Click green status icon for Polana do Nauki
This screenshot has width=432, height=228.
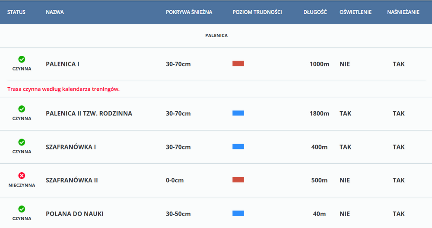point(22,209)
